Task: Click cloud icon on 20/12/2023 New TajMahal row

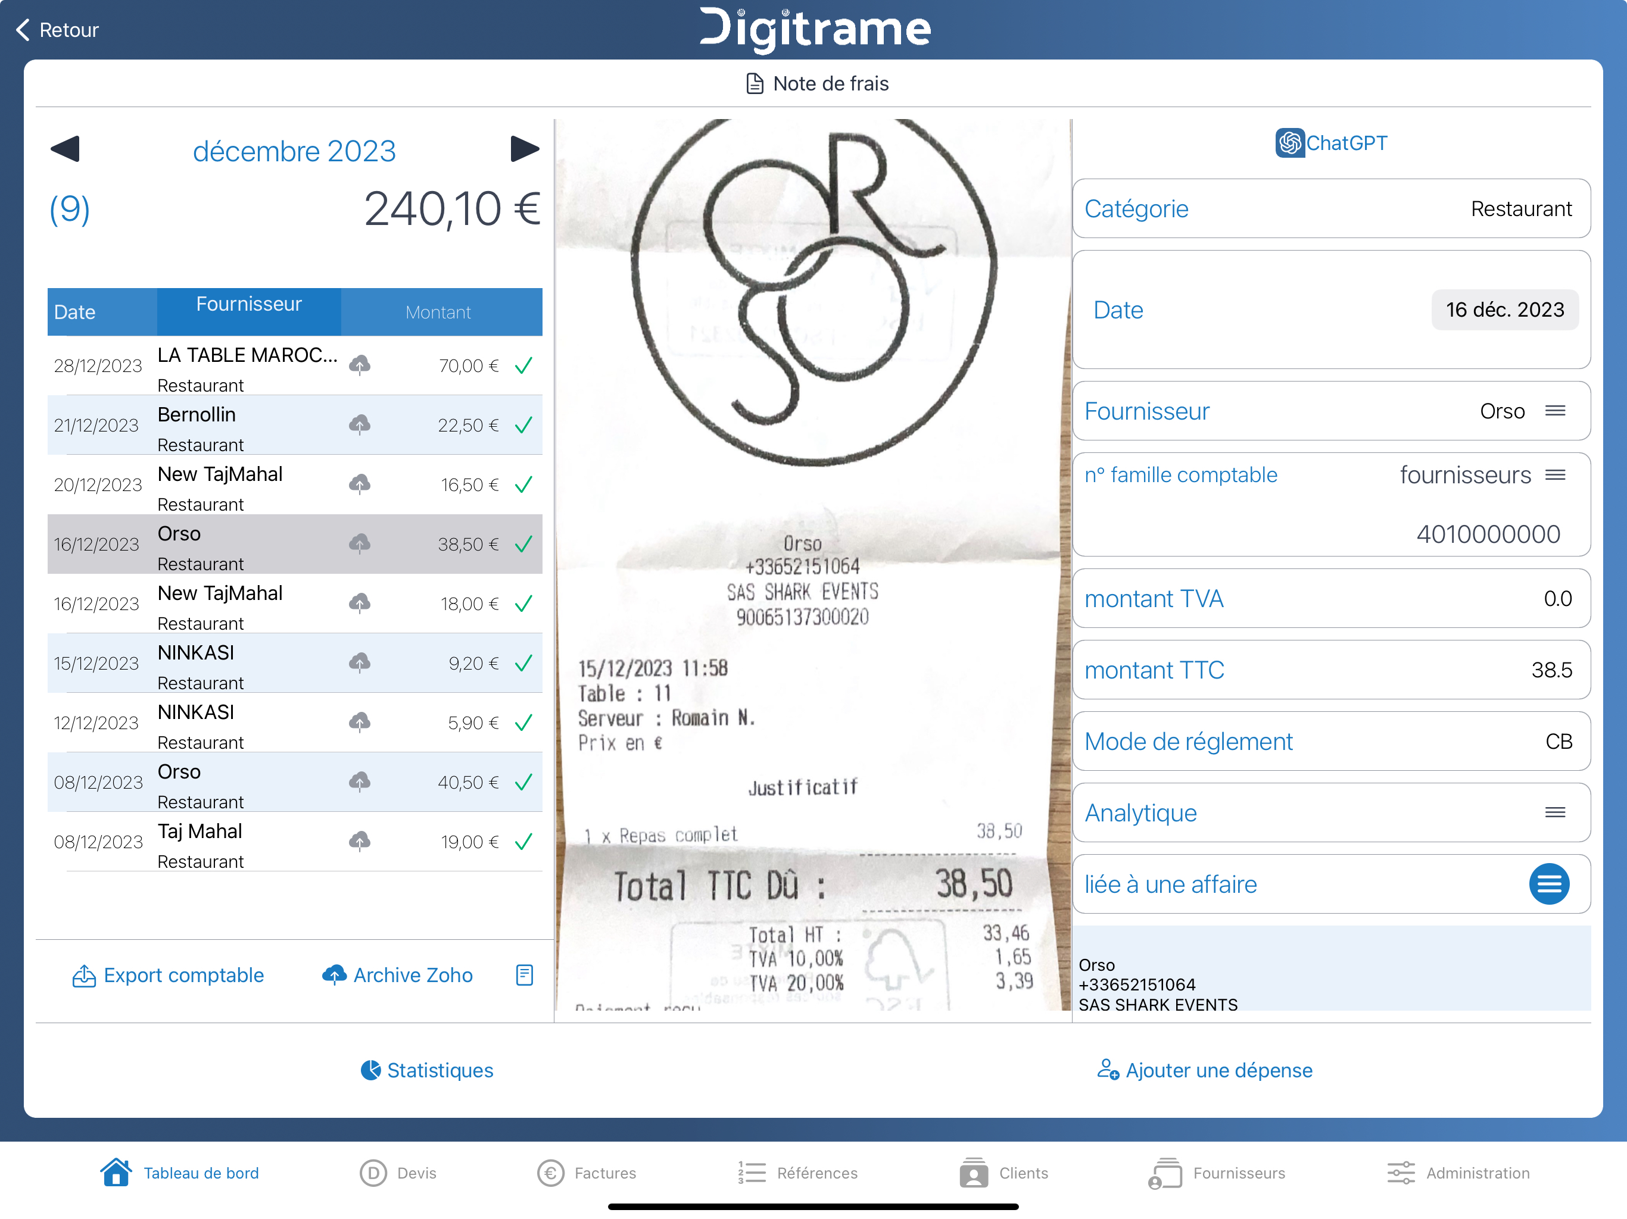Action: (360, 485)
